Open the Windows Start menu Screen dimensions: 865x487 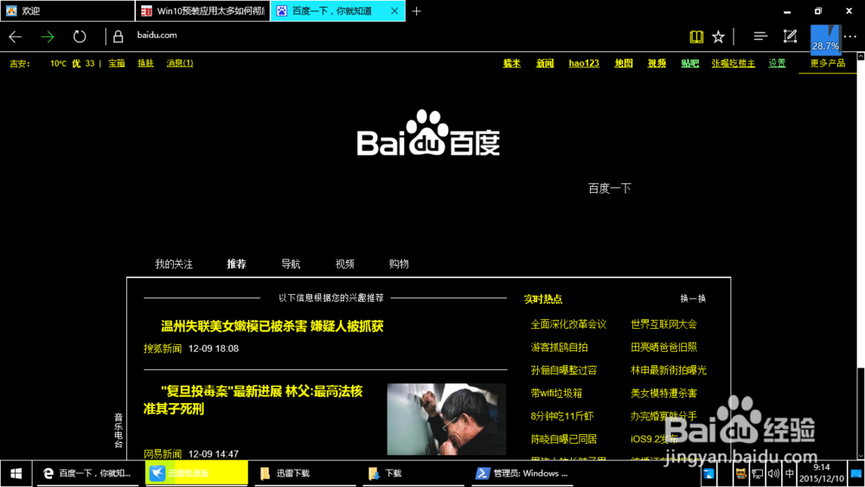coord(16,473)
